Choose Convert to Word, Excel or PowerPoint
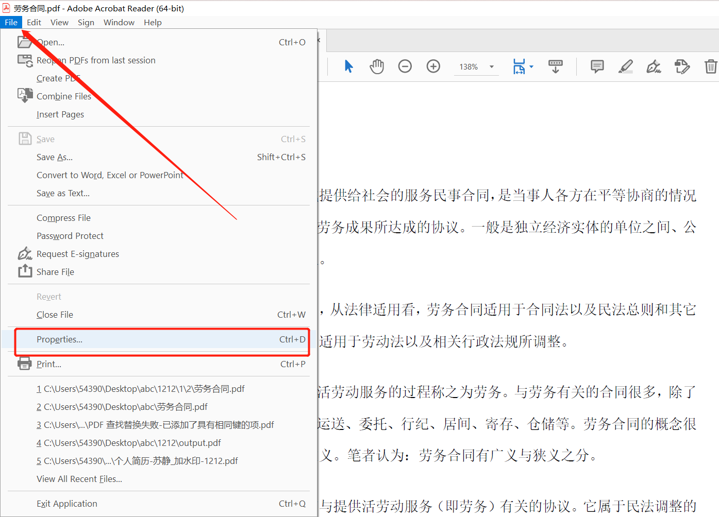The height and width of the screenshot is (517, 719). click(110, 175)
